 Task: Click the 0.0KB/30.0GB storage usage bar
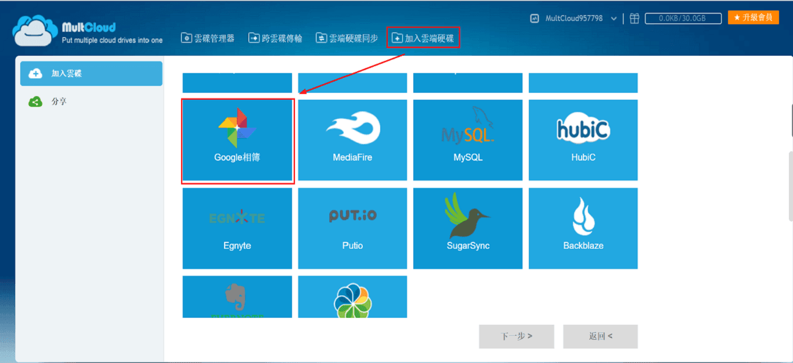683,19
